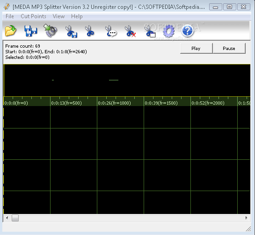255x235 pixels.
Task: Click the Play button
Action: pyautogui.click(x=197, y=48)
